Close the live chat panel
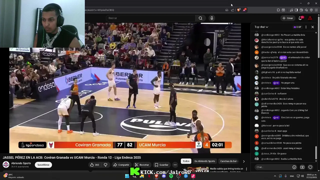Screen dimensions: 320x180 312,27
